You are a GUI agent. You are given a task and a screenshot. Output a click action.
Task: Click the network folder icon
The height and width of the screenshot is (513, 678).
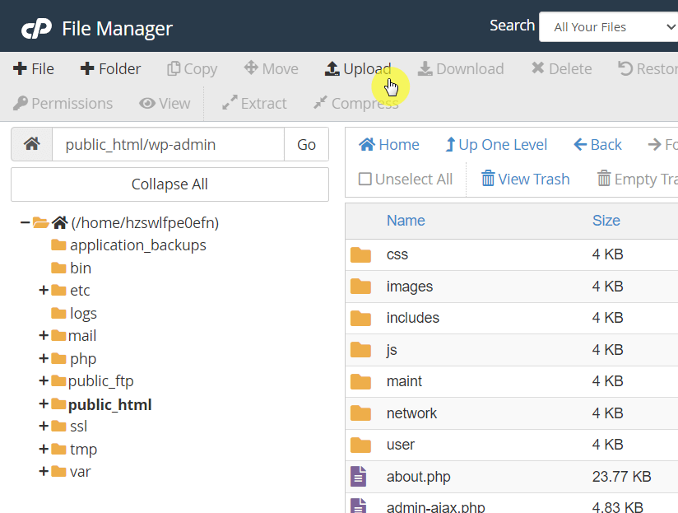[x=360, y=413]
